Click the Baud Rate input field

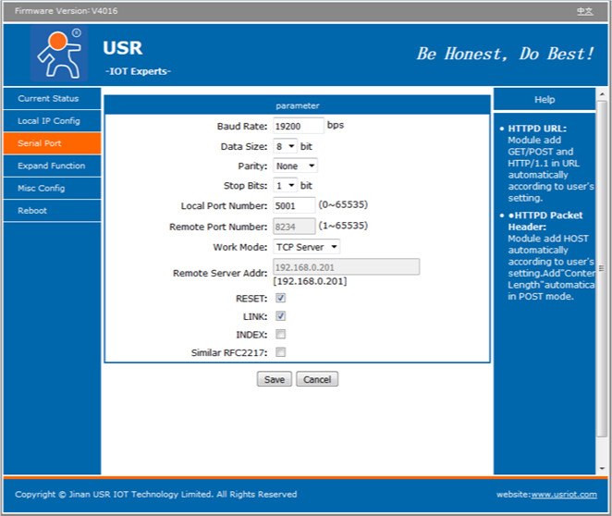298,126
